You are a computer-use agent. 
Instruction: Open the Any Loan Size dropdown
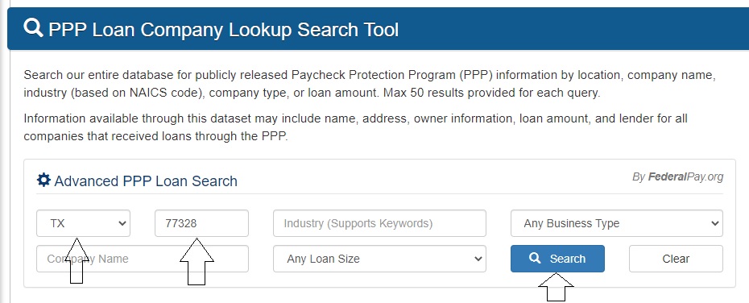(x=379, y=259)
